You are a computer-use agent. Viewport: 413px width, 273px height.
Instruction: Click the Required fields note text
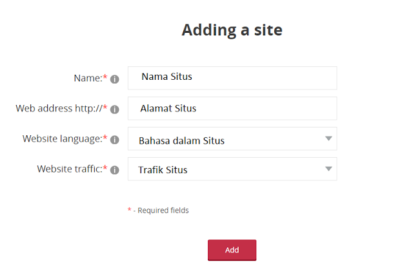tap(163, 210)
